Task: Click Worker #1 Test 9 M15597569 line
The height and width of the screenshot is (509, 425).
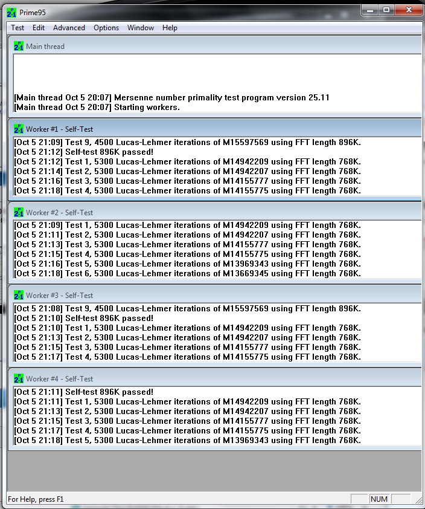Action: coord(187,142)
